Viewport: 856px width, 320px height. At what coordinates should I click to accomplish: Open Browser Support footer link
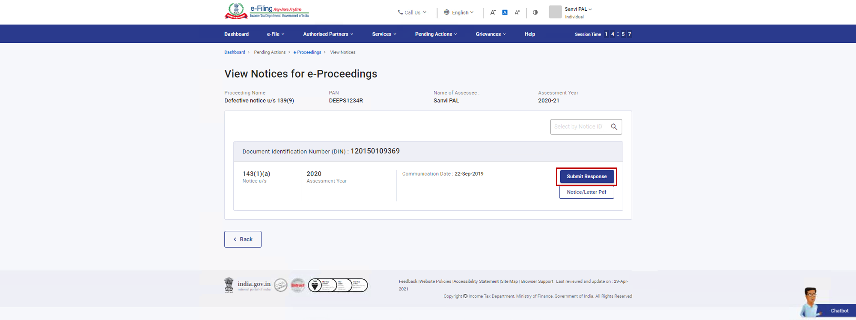(x=537, y=281)
